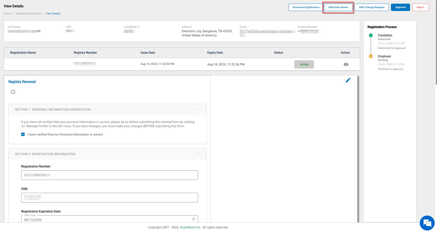Screen dimensions: 437x231
Task: Click expiry date 'Aug 14, 2026, 11:32:56 PM'
Action: pyautogui.click(x=226, y=64)
